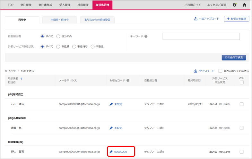Click pencil edit icon for 綿貫 修 row
This screenshot has height=159, width=252.
coord(111,128)
